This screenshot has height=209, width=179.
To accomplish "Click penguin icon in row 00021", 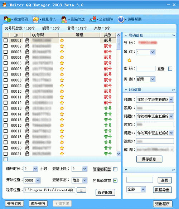I will [x=27, y=154].
